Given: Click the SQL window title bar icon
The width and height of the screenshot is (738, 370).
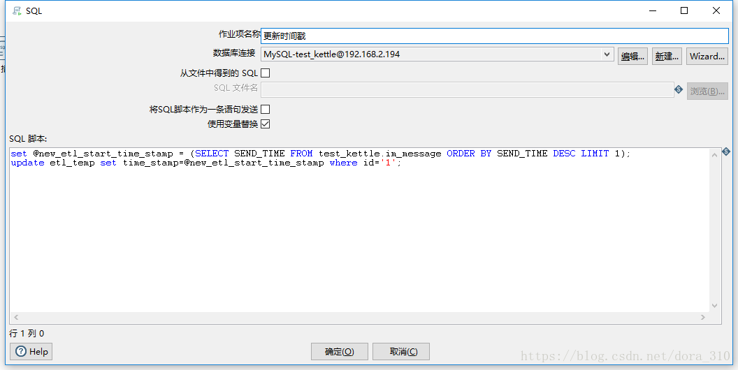Looking at the screenshot, I should [x=17, y=10].
